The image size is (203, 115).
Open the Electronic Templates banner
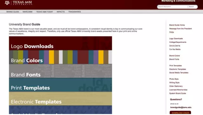pyautogui.click(x=60, y=98)
